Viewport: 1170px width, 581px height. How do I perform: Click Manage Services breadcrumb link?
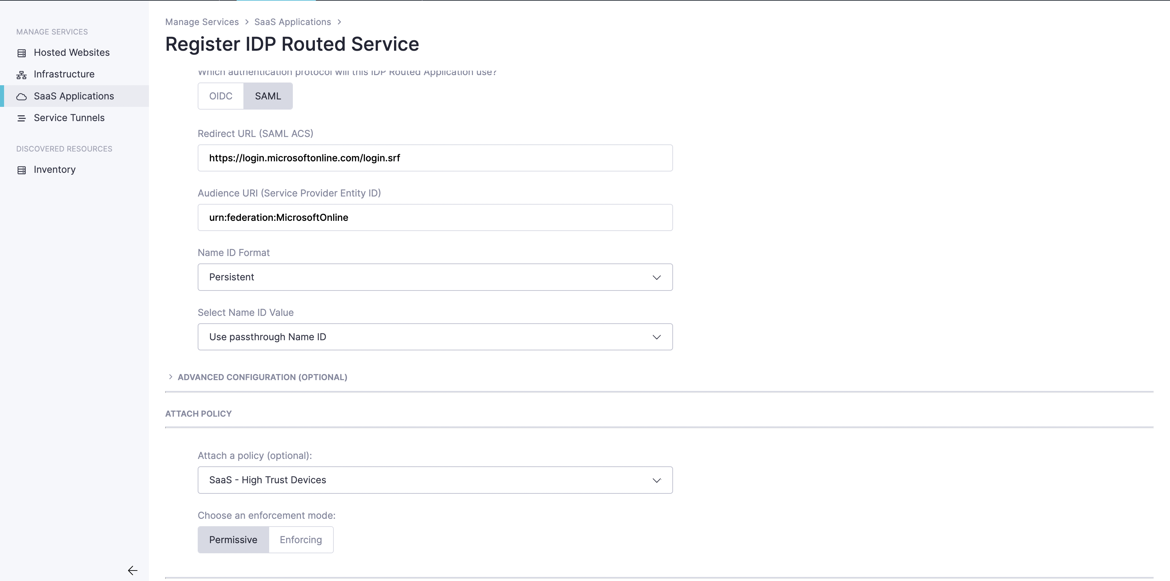[x=202, y=22]
